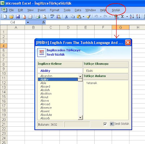Open a file with the Open folder icon
Viewport: 145px width, 144px height.
coord(11,17)
